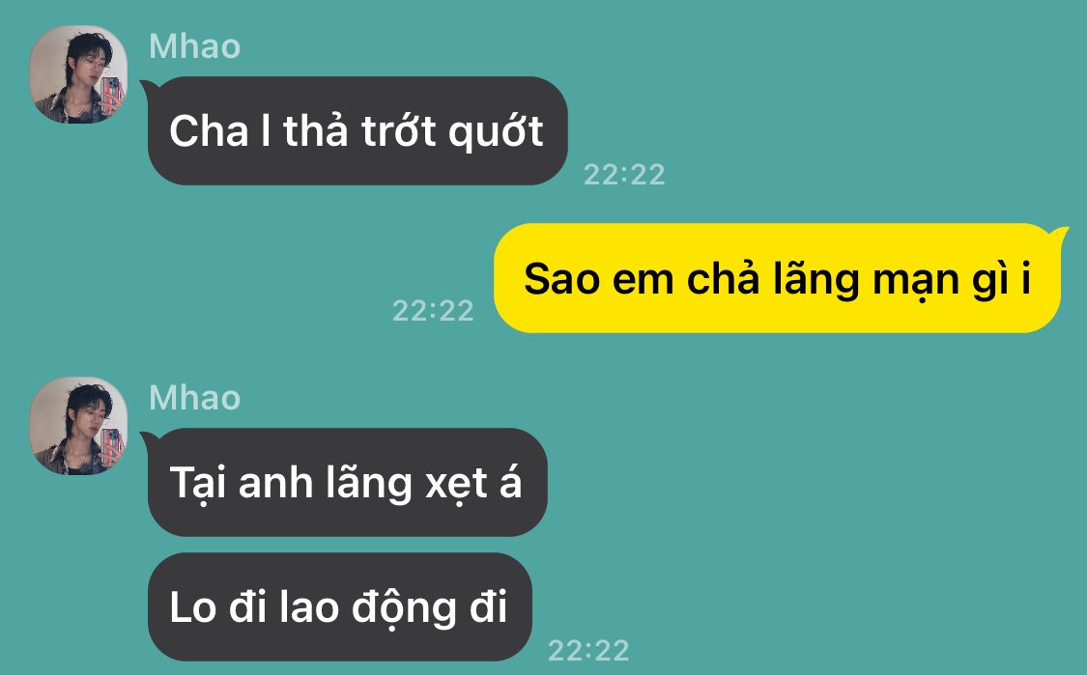Click the 22:22 timestamp beside last message
The width and height of the screenshot is (1087, 675).
(x=588, y=650)
